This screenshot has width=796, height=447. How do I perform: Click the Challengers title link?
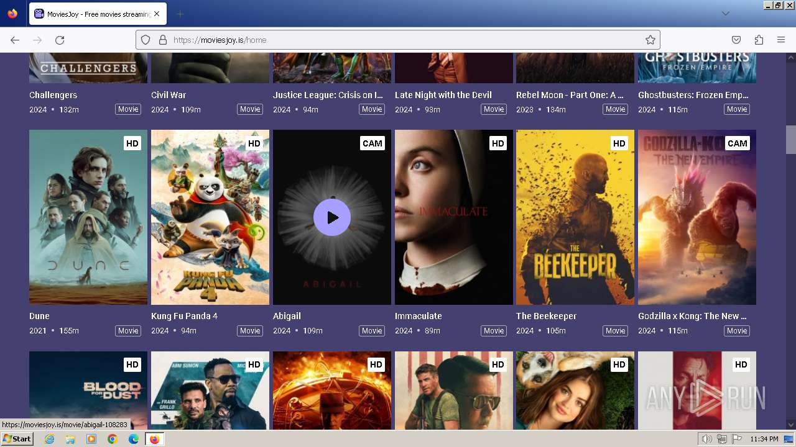[53, 95]
